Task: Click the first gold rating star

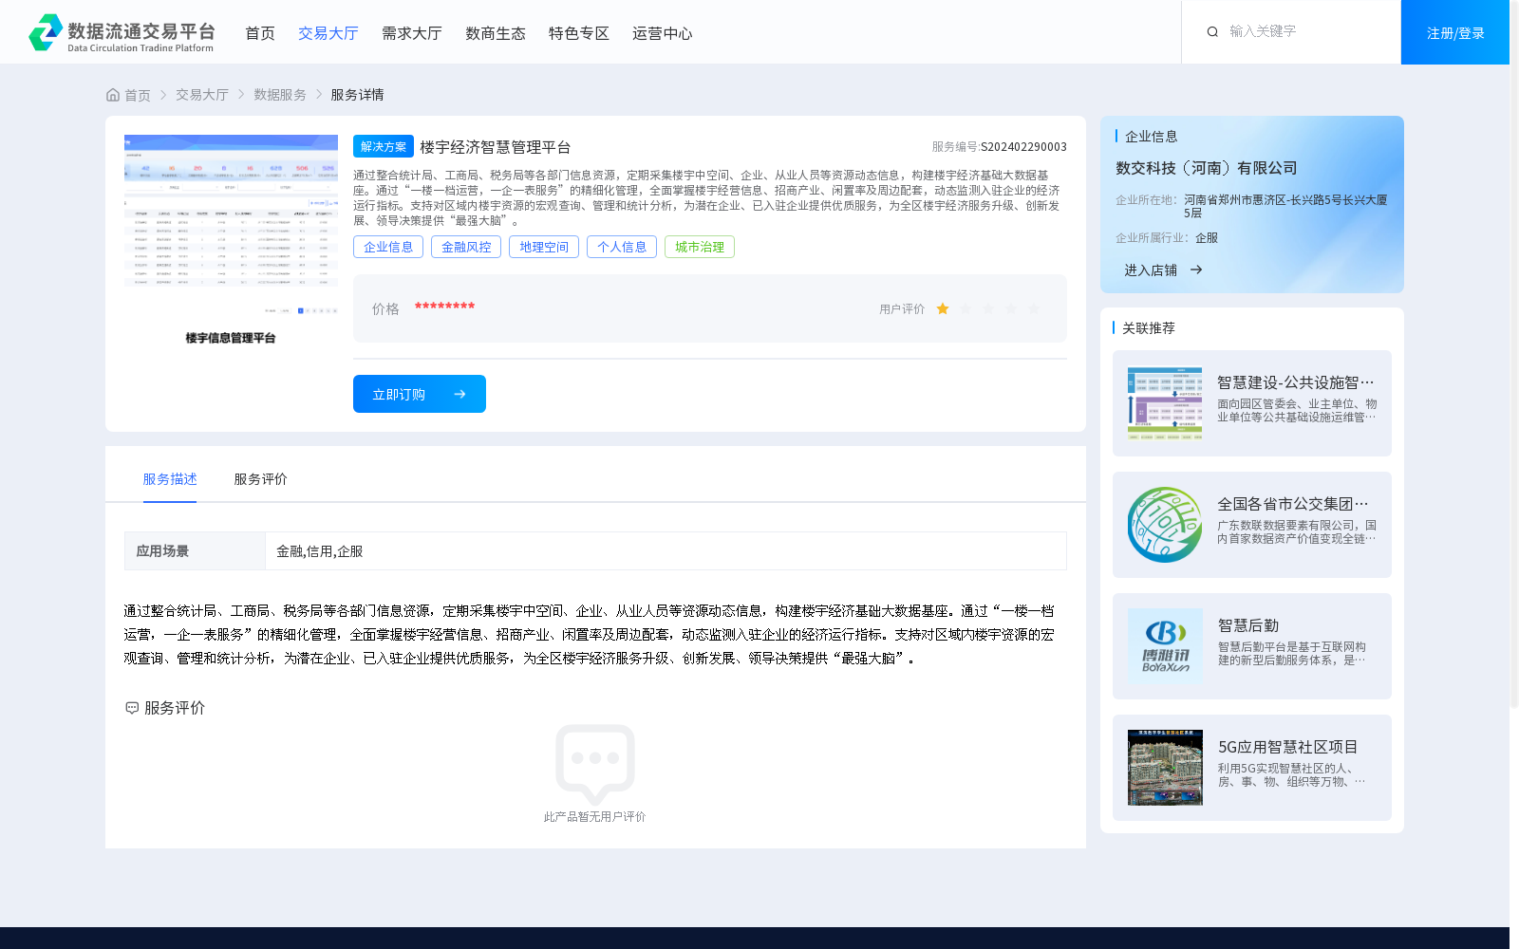Action: click(943, 308)
